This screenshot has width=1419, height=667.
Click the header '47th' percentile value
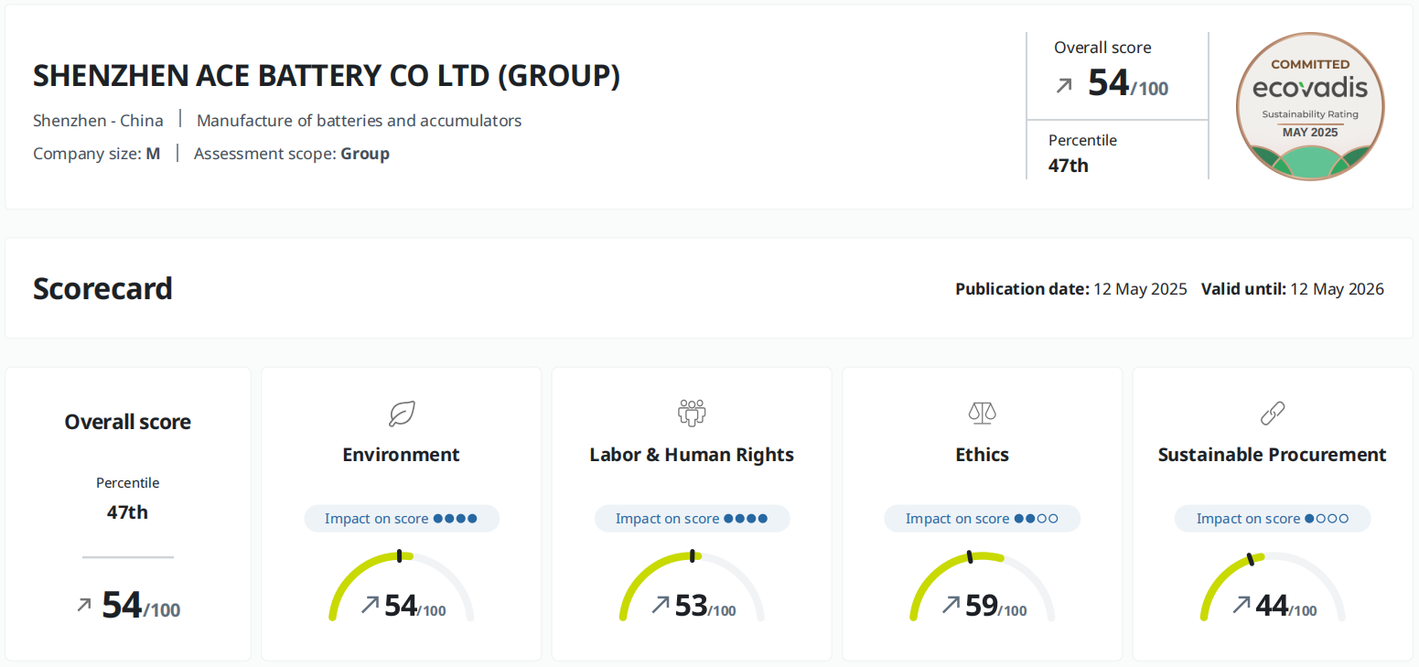(1069, 166)
